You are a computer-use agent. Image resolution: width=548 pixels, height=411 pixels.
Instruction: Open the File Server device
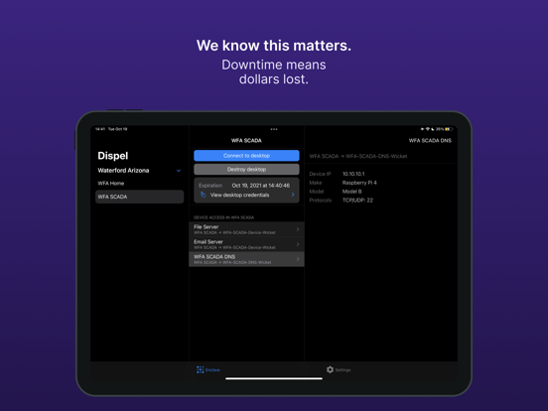pyautogui.click(x=246, y=229)
